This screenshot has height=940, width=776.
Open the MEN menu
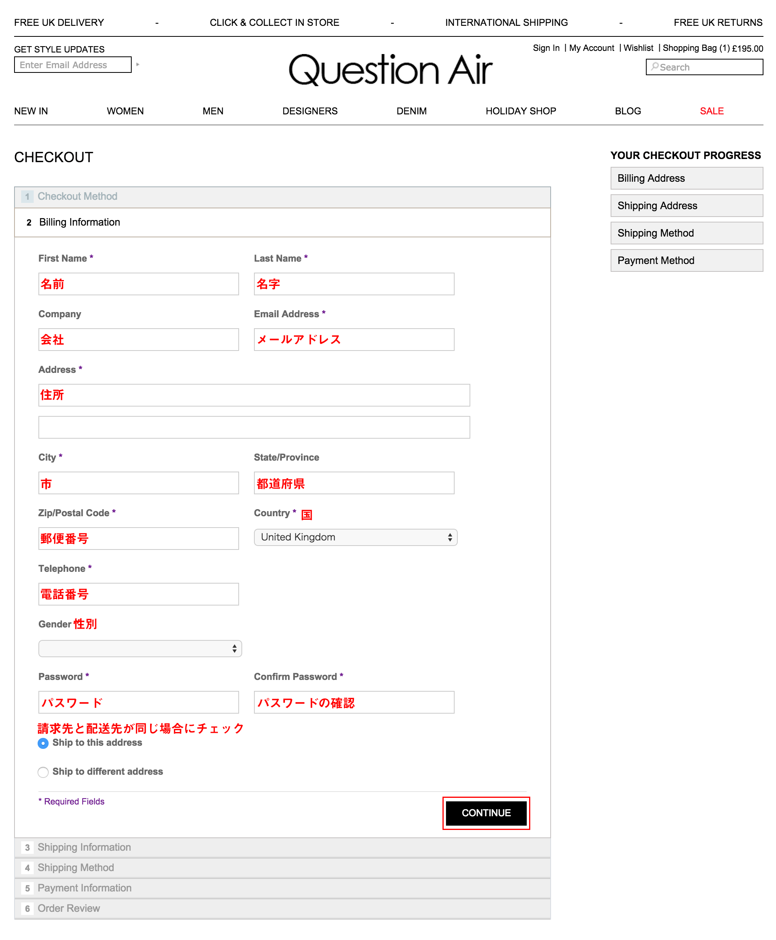click(213, 111)
